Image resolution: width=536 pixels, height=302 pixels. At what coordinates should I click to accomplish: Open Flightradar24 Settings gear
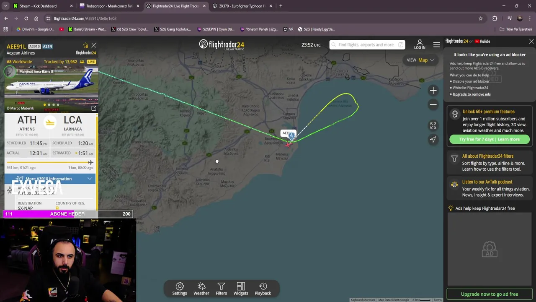[180, 289]
